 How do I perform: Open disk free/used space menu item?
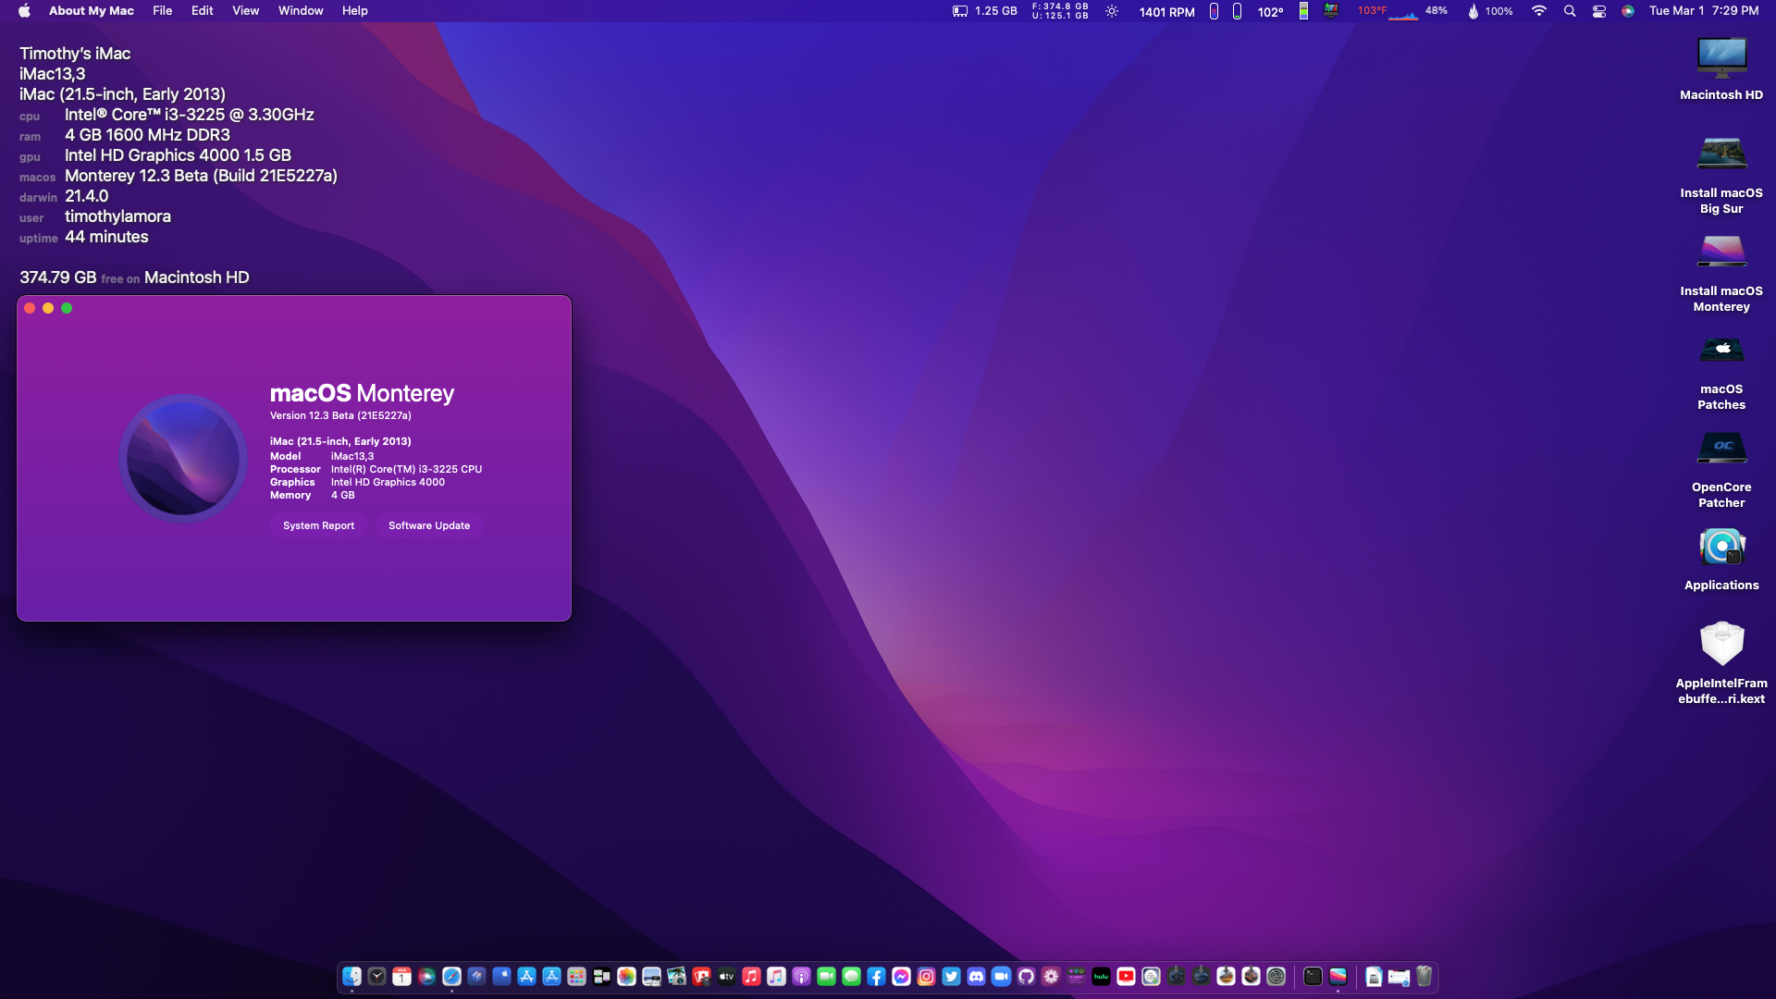[1060, 11]
